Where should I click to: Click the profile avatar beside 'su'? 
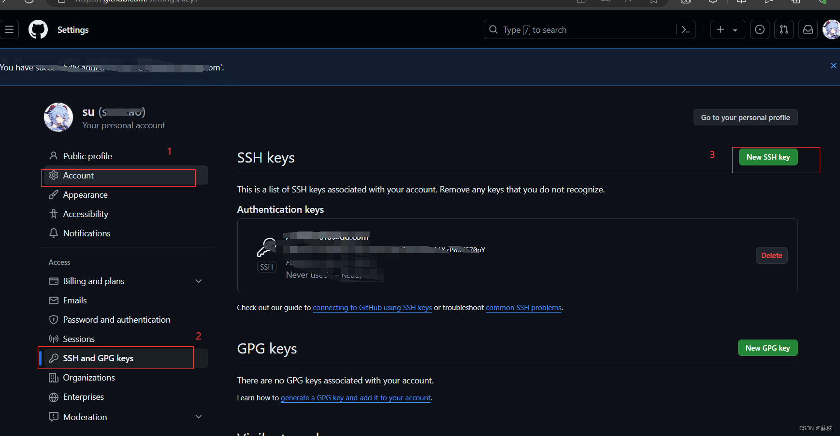coord(58,117)
